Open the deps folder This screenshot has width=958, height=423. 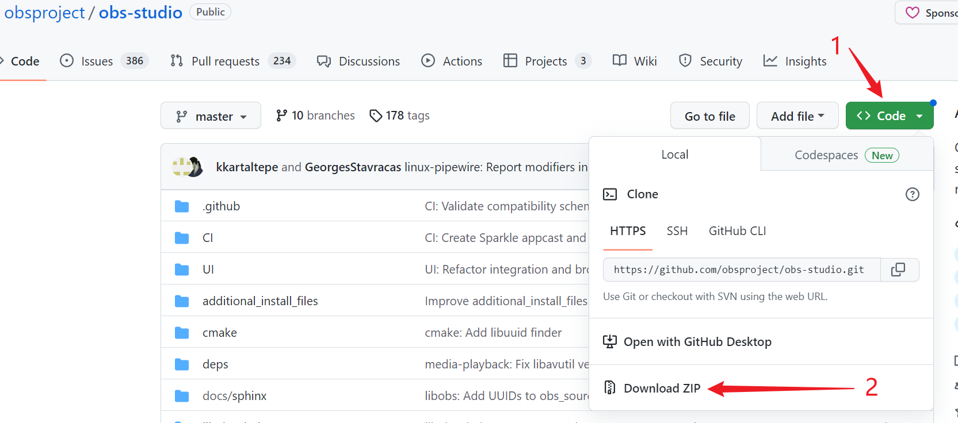215,364
